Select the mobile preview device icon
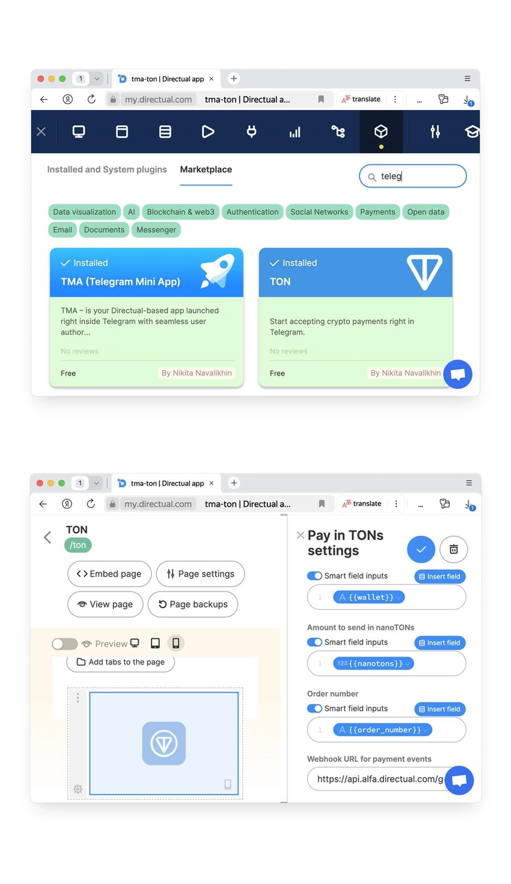The image size is (511, 884). [x=176, y=643]
